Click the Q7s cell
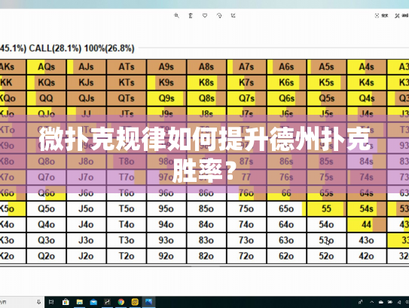Screen dimensions: 409x308 [246, 98]
